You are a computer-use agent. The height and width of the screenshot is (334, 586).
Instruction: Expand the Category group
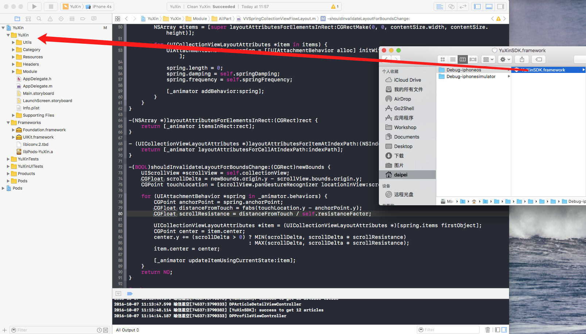click(13, 50)
